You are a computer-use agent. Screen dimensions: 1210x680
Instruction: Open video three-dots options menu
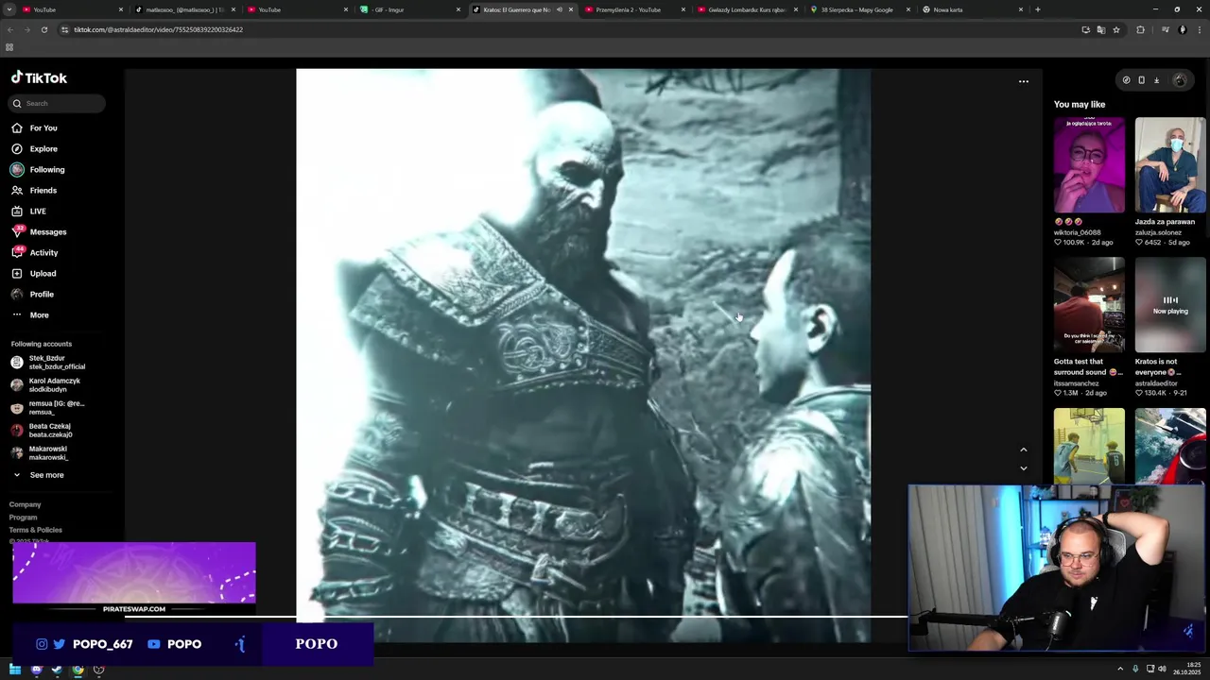pos(1023,81)
